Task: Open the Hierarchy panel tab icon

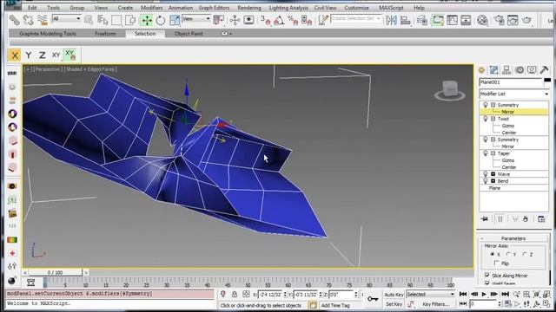Action: 506,70
